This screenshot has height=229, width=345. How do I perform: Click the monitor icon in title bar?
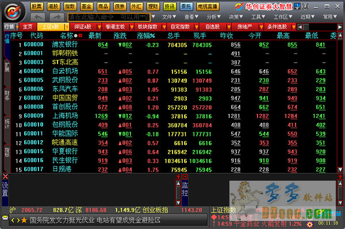(x=297, y=6)
